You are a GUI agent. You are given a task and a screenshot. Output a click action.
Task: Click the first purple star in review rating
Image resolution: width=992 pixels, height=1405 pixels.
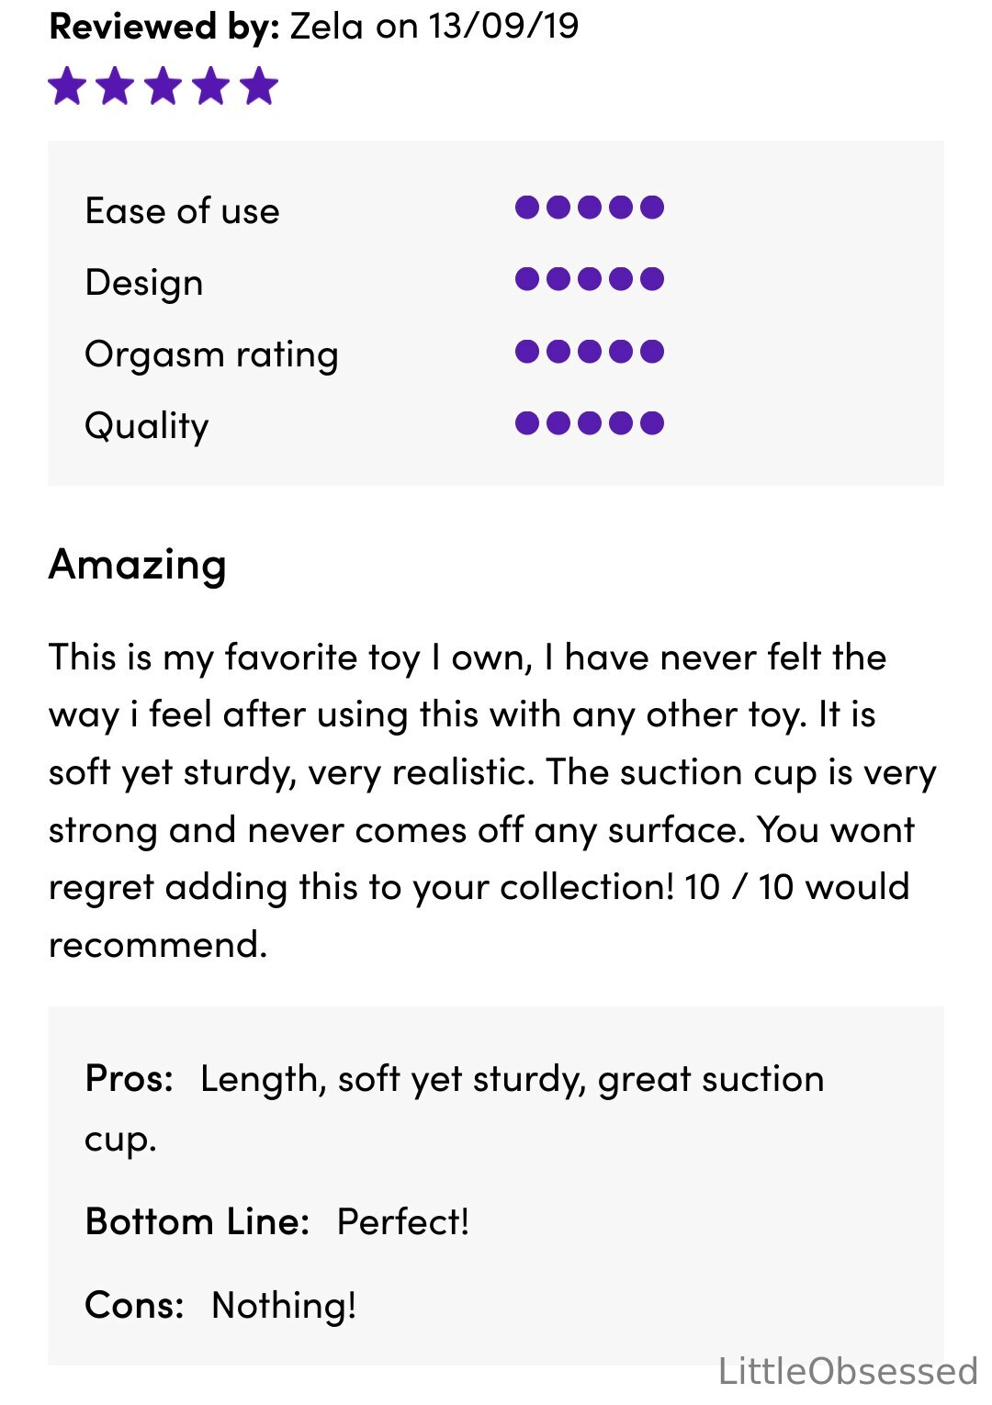[x=67, y=86]
